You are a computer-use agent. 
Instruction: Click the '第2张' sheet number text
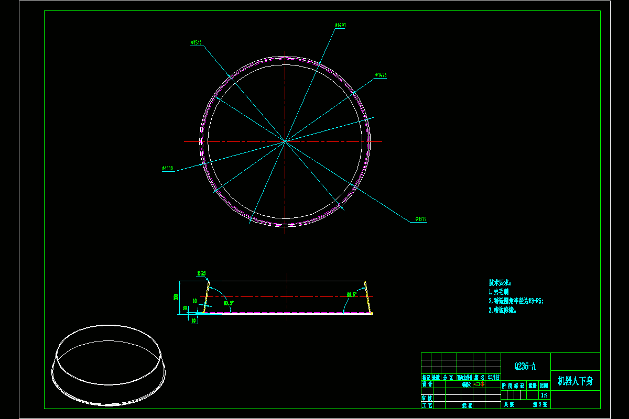coord(540,404)
